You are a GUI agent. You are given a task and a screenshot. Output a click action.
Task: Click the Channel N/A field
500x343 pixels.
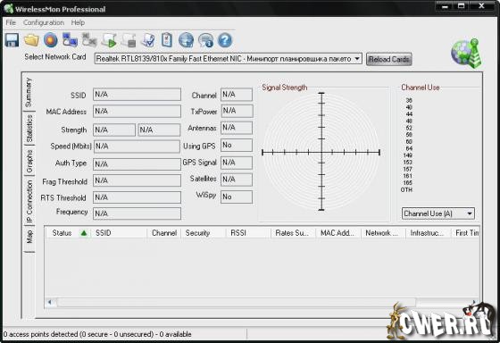[237, 95]
